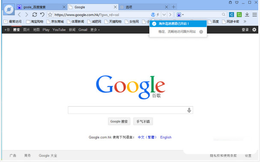Open a new tab with the plus button

pyautogui.click(x=173, y=7)
